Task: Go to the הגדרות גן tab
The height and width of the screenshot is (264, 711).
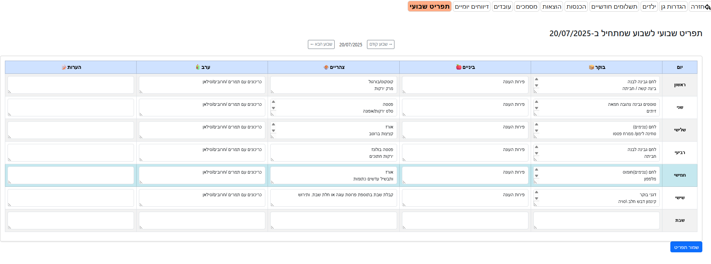Action: pos(673,6)
